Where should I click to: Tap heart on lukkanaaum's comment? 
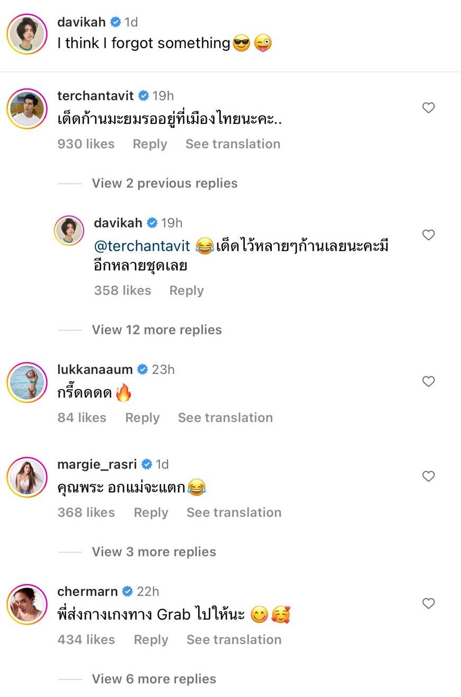[x=428, y=382]
